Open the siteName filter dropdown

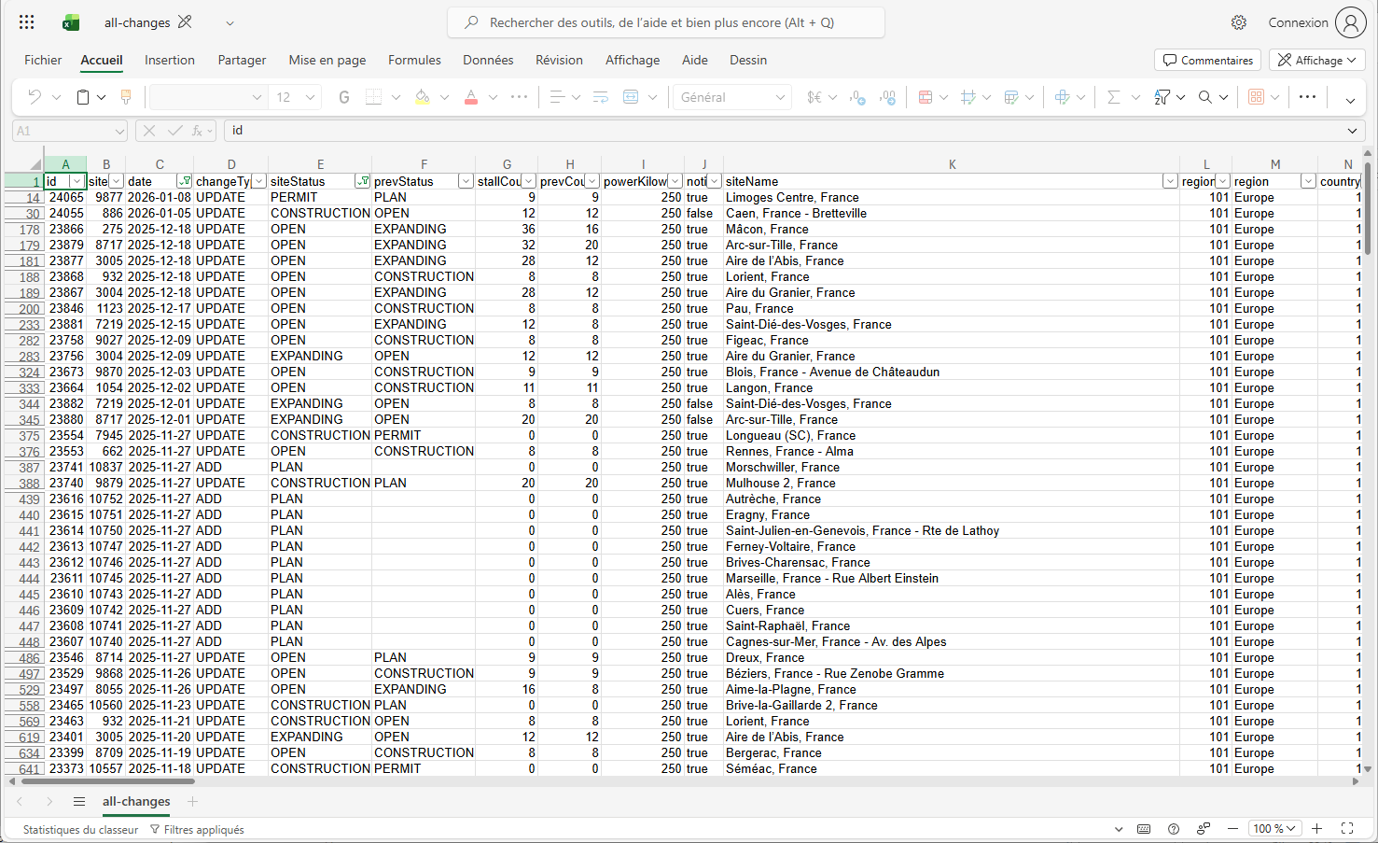pos(1170,181)
